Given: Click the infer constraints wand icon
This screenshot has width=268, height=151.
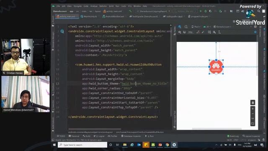Looking at the screenshot, I should coord(203,32).
